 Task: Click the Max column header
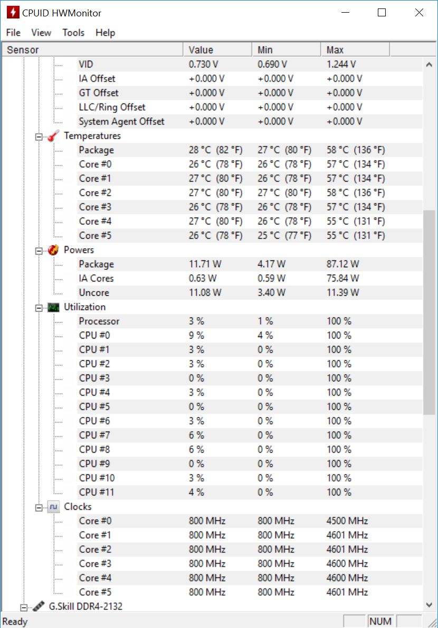point(355,50)
